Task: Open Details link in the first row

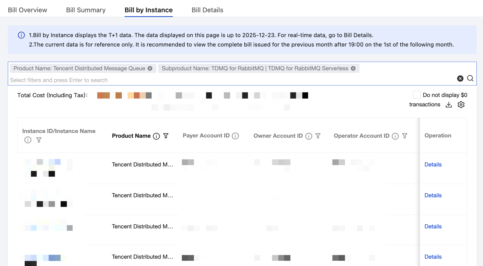Action: (433, 165)
